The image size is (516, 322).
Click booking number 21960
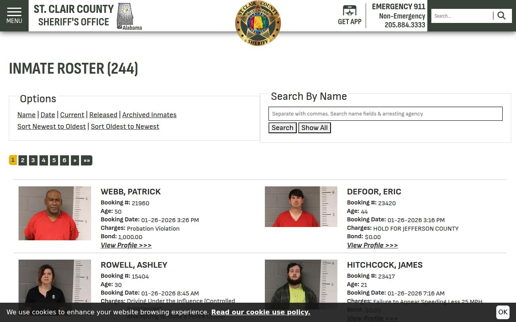pyautogui.click(x=140, y=203)
